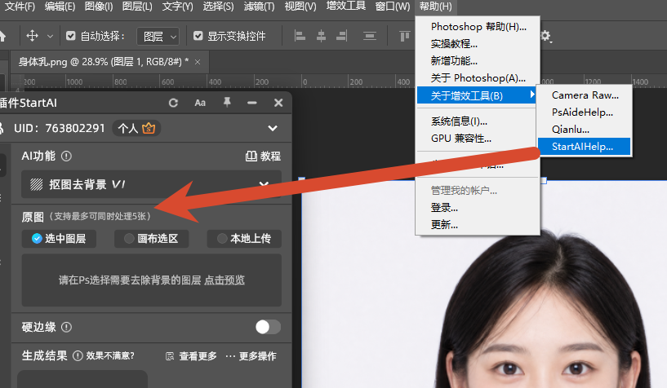The height and width of the screenshot is (388, 667).
Task: Click the align horizontal centers icon
Action: (321, 36)
